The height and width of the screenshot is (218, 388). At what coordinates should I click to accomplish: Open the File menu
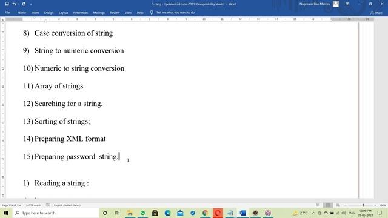point(7,12)
